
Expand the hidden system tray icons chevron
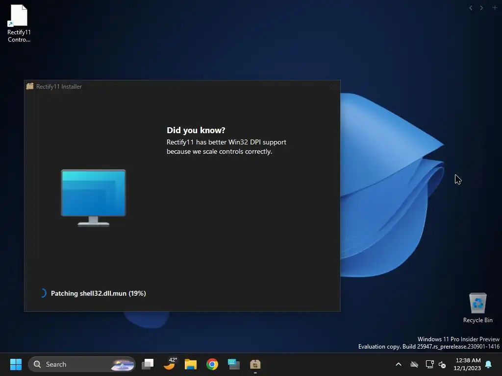[399, 364]
